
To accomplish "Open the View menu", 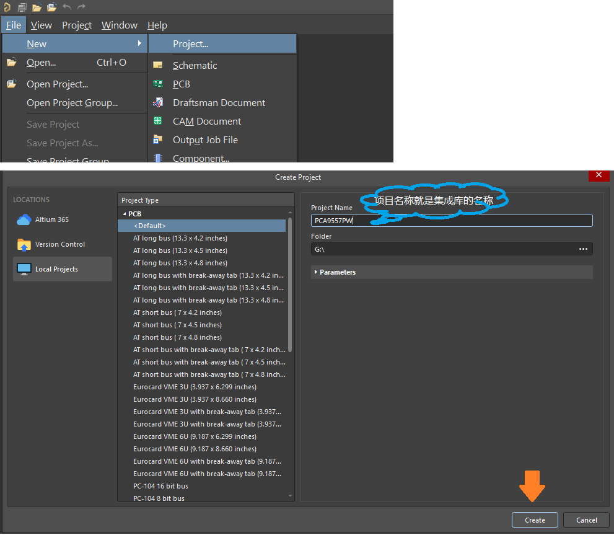I will tap(41, 25).
